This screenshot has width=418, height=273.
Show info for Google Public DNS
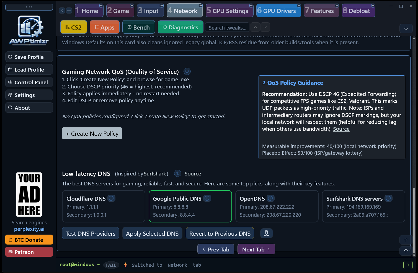tap(207, 198)
